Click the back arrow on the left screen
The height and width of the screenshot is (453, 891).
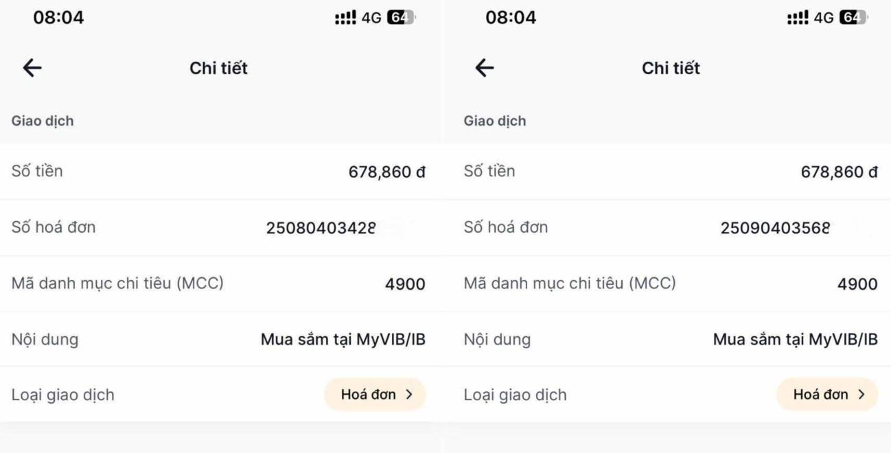pos(31,67)
